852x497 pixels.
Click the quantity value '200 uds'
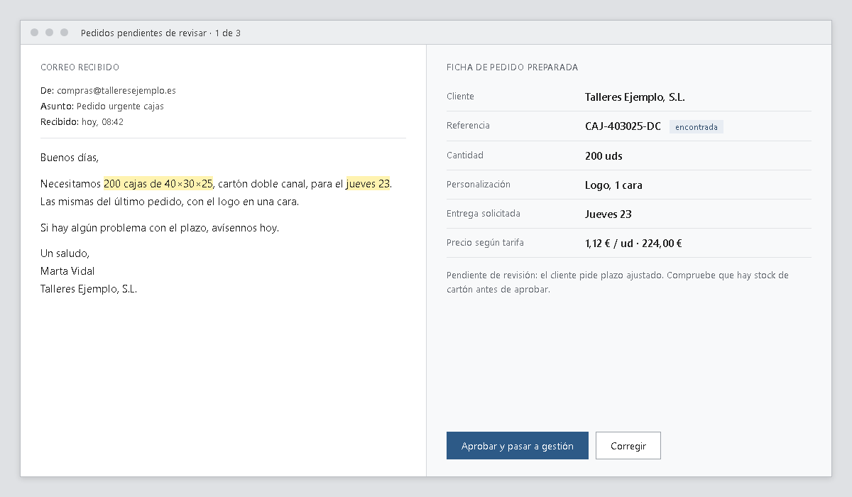(x=603, y=155)
